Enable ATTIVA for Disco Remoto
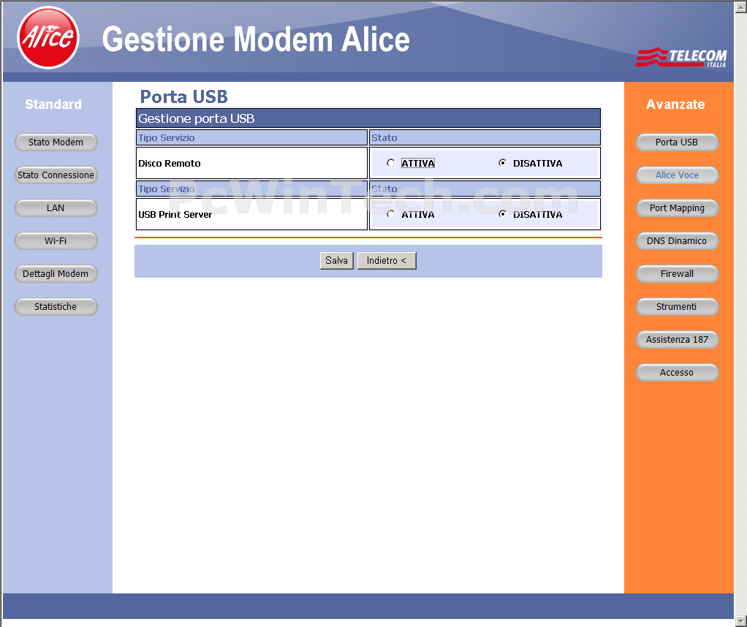Image resolution: width=747 pixels, height=627 pixels. [x=390, y=163]
